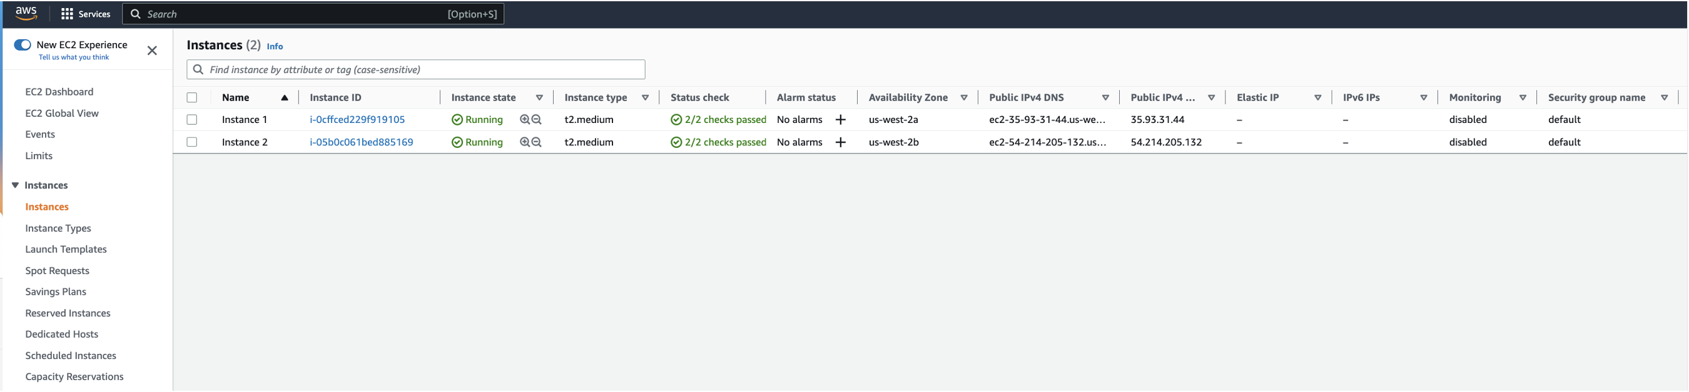Viewport: 1689px width, 392px height.
Task: Zoom out on Instance 1 state filter
Action: point(536,120)
